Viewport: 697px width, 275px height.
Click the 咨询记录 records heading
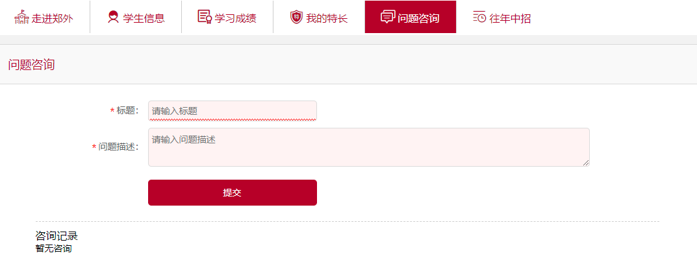click(x=57, y=236)
